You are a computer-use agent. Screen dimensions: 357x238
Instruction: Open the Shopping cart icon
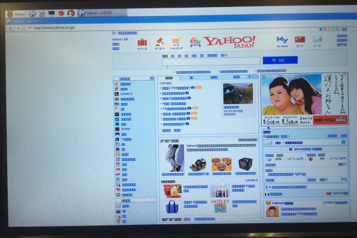point(177,43)
